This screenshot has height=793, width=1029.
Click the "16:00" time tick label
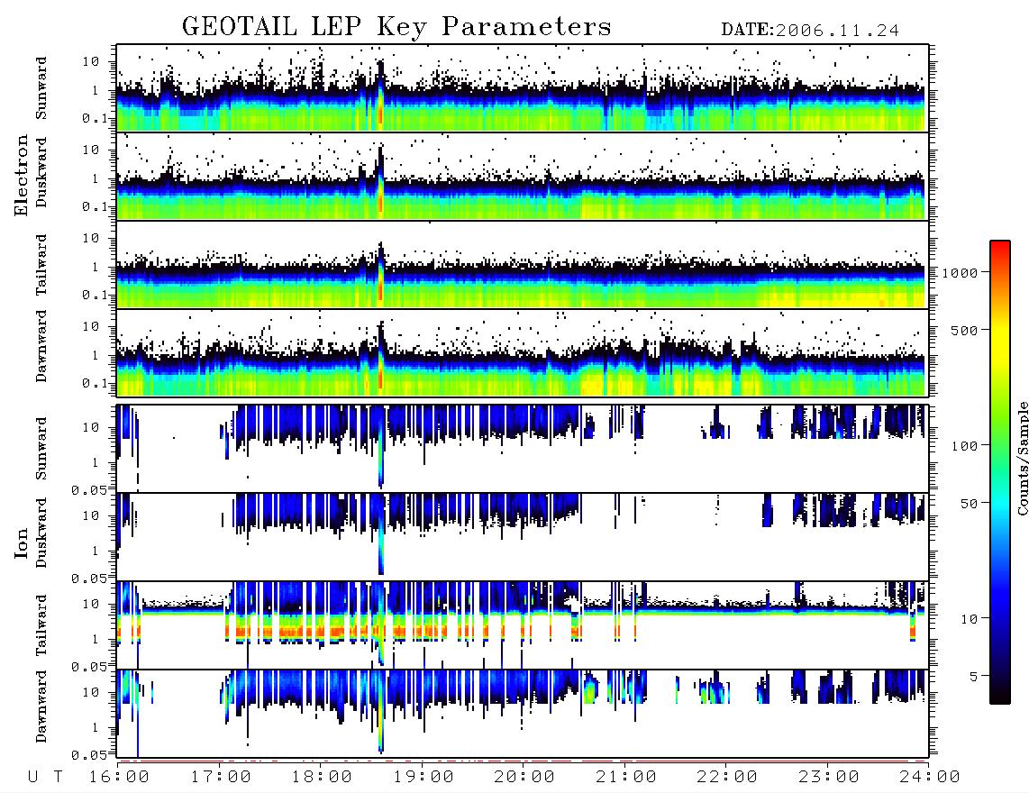[x=119, y=777]
